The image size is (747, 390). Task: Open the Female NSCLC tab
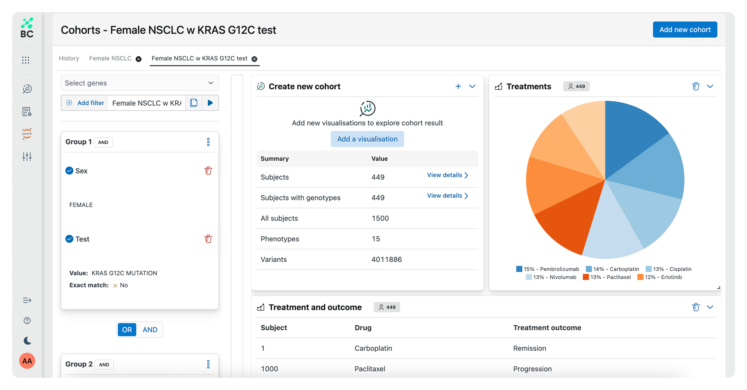pyautogui.click(x=110, y=58)
